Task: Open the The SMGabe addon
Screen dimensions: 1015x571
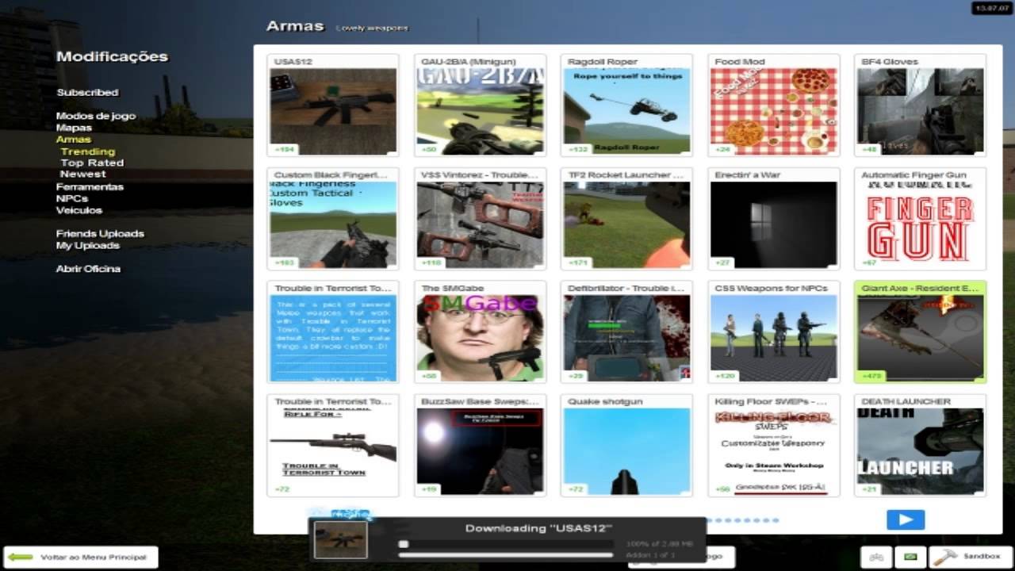Action: (x=480, y=332)
